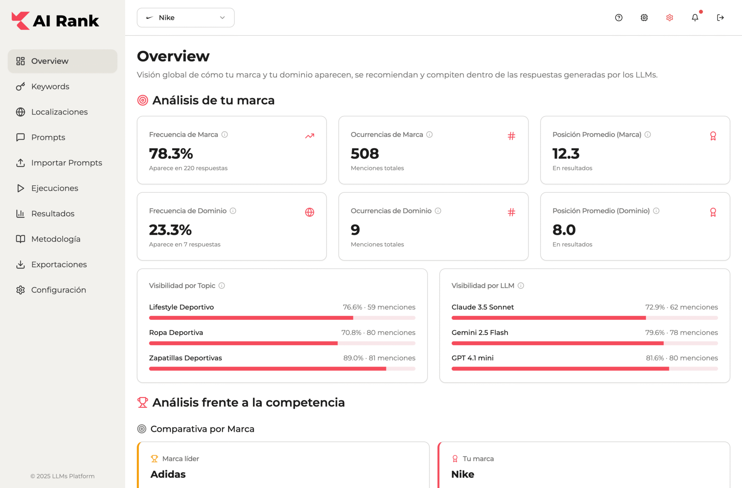This screenshot has height=488, width=742.
Task: Click the 78.3% brand frequency value
Action: pos(171,154)
